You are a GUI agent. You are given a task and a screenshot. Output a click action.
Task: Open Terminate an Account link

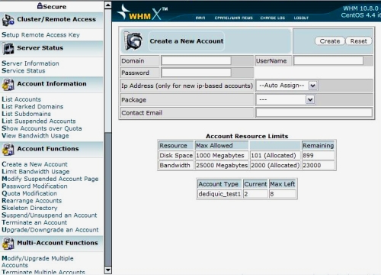[34, 222]
